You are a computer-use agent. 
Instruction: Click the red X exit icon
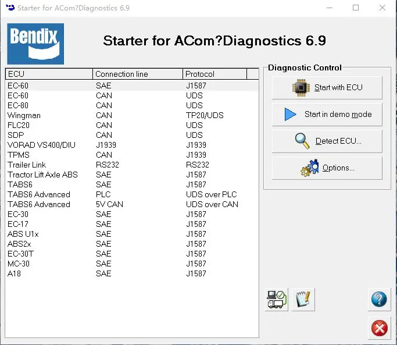click(x=379, y=328)
